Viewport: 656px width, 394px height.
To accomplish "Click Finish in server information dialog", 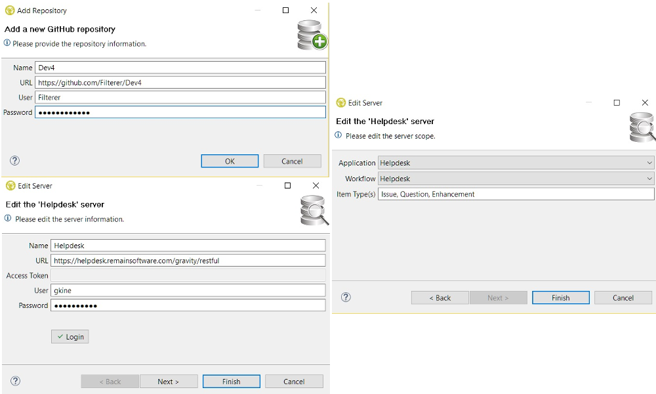I will pyautogui.click(x=232, y=382).
